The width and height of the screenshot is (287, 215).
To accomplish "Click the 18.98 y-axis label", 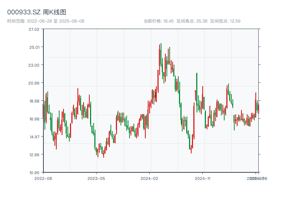I will [34, 101].
